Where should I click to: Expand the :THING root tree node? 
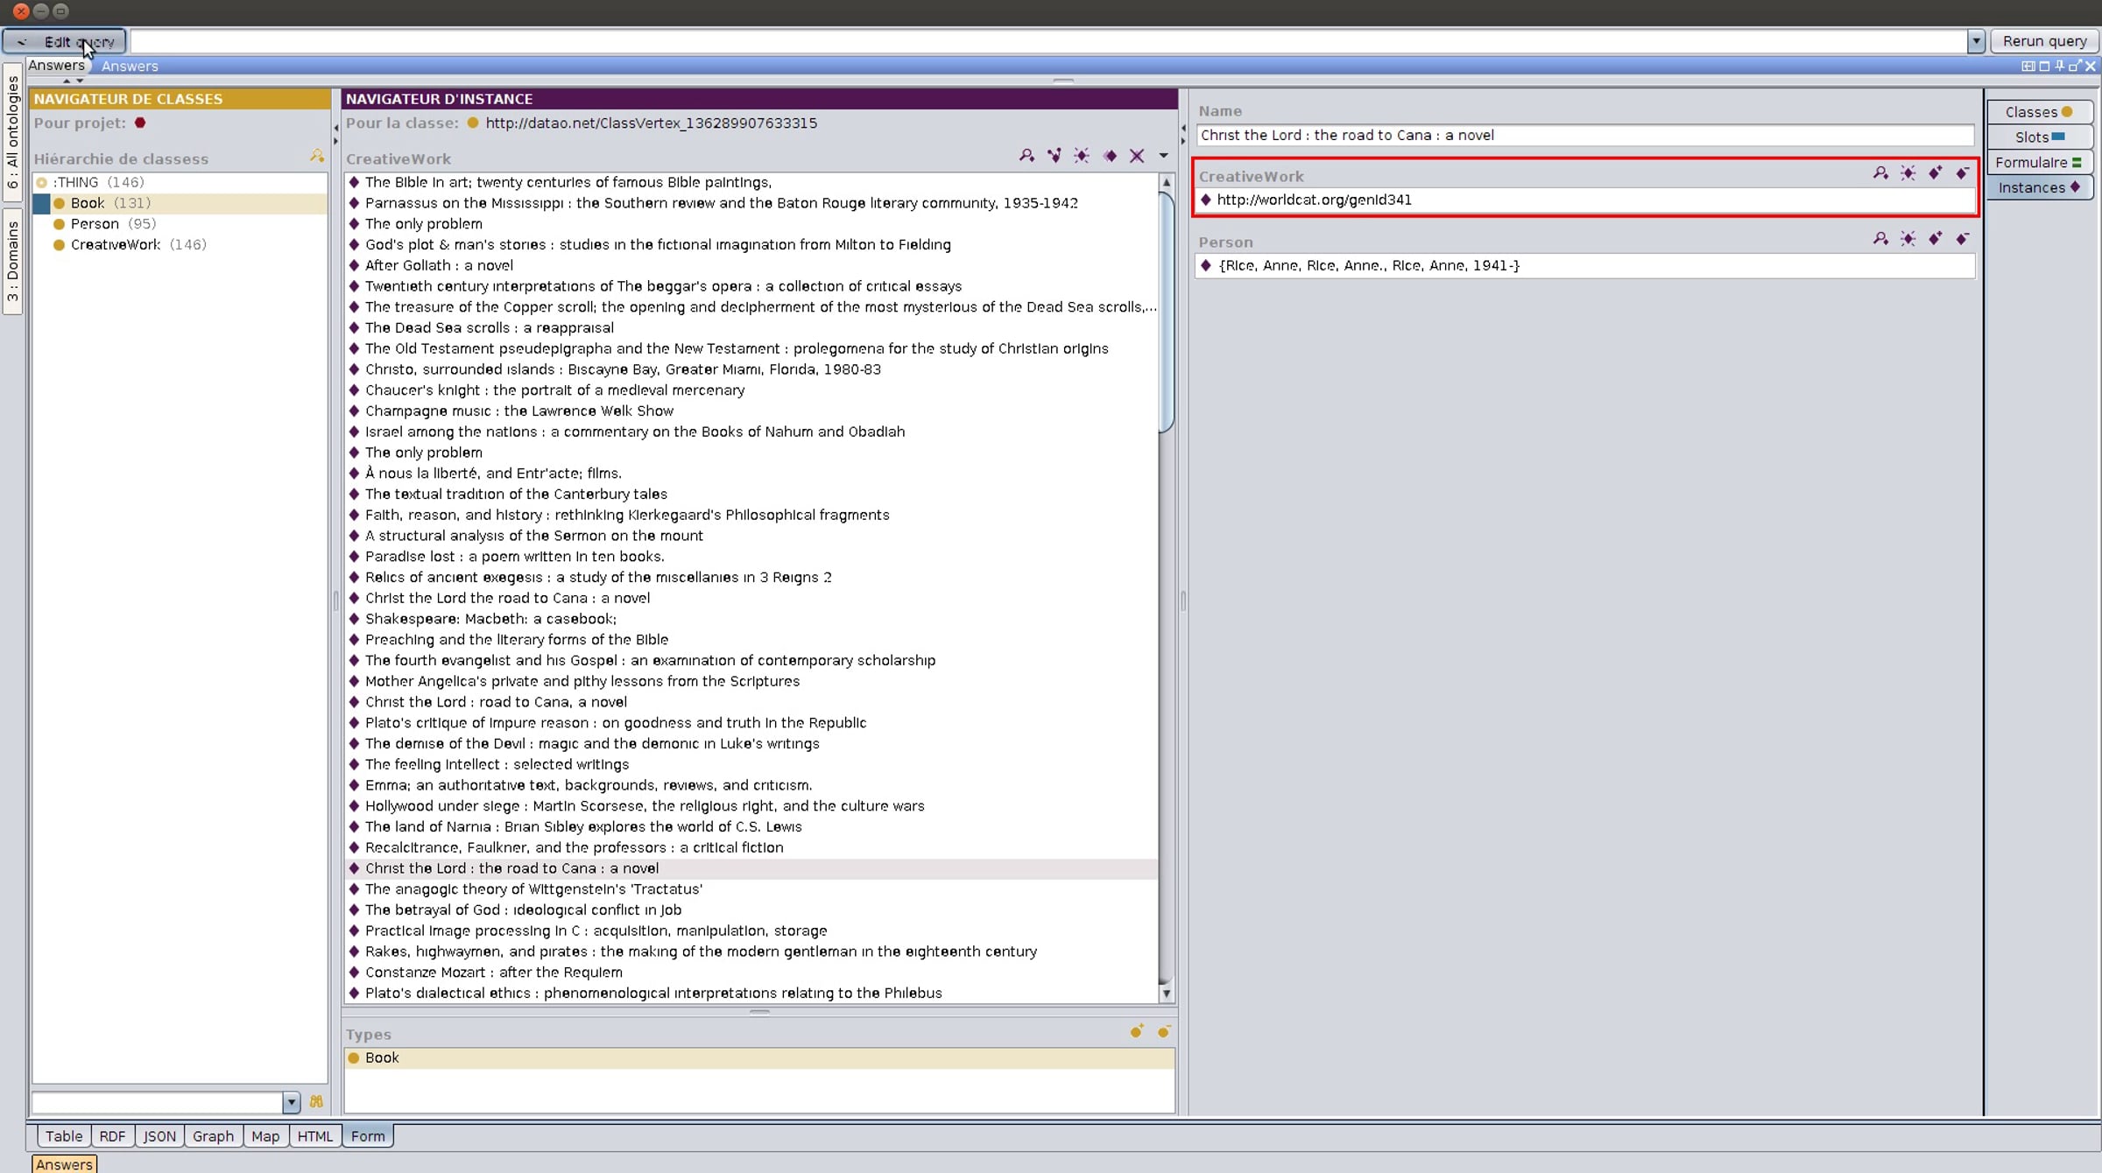[x=41, y=182]
